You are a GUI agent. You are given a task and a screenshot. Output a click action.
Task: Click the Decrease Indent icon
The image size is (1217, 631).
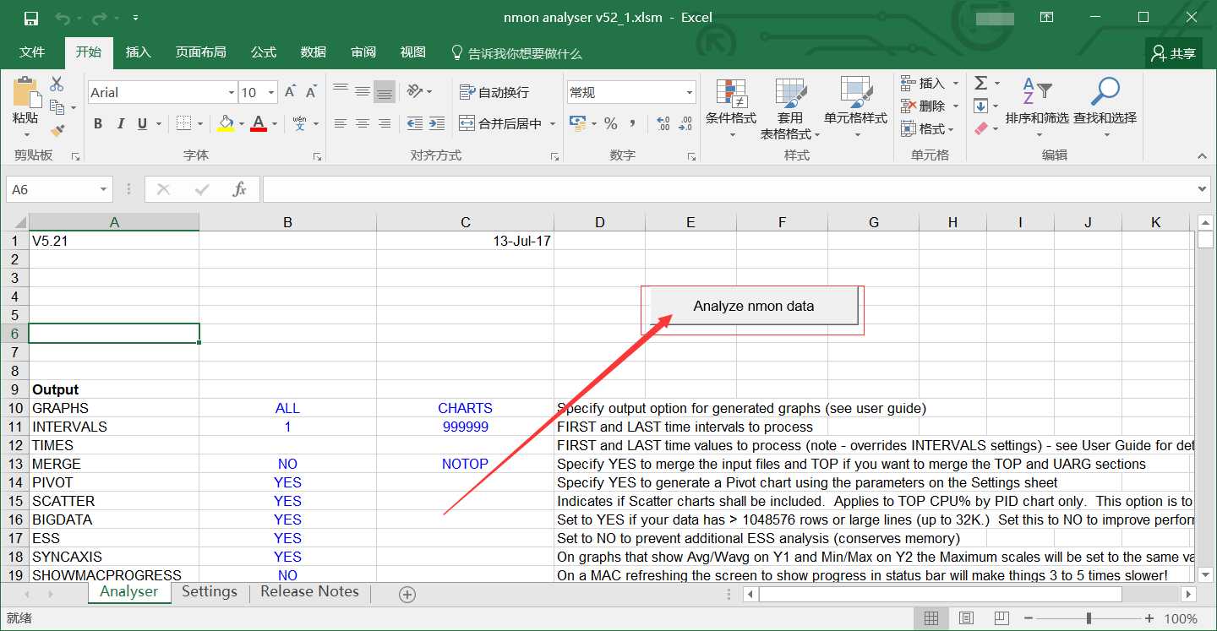[414, 123]
